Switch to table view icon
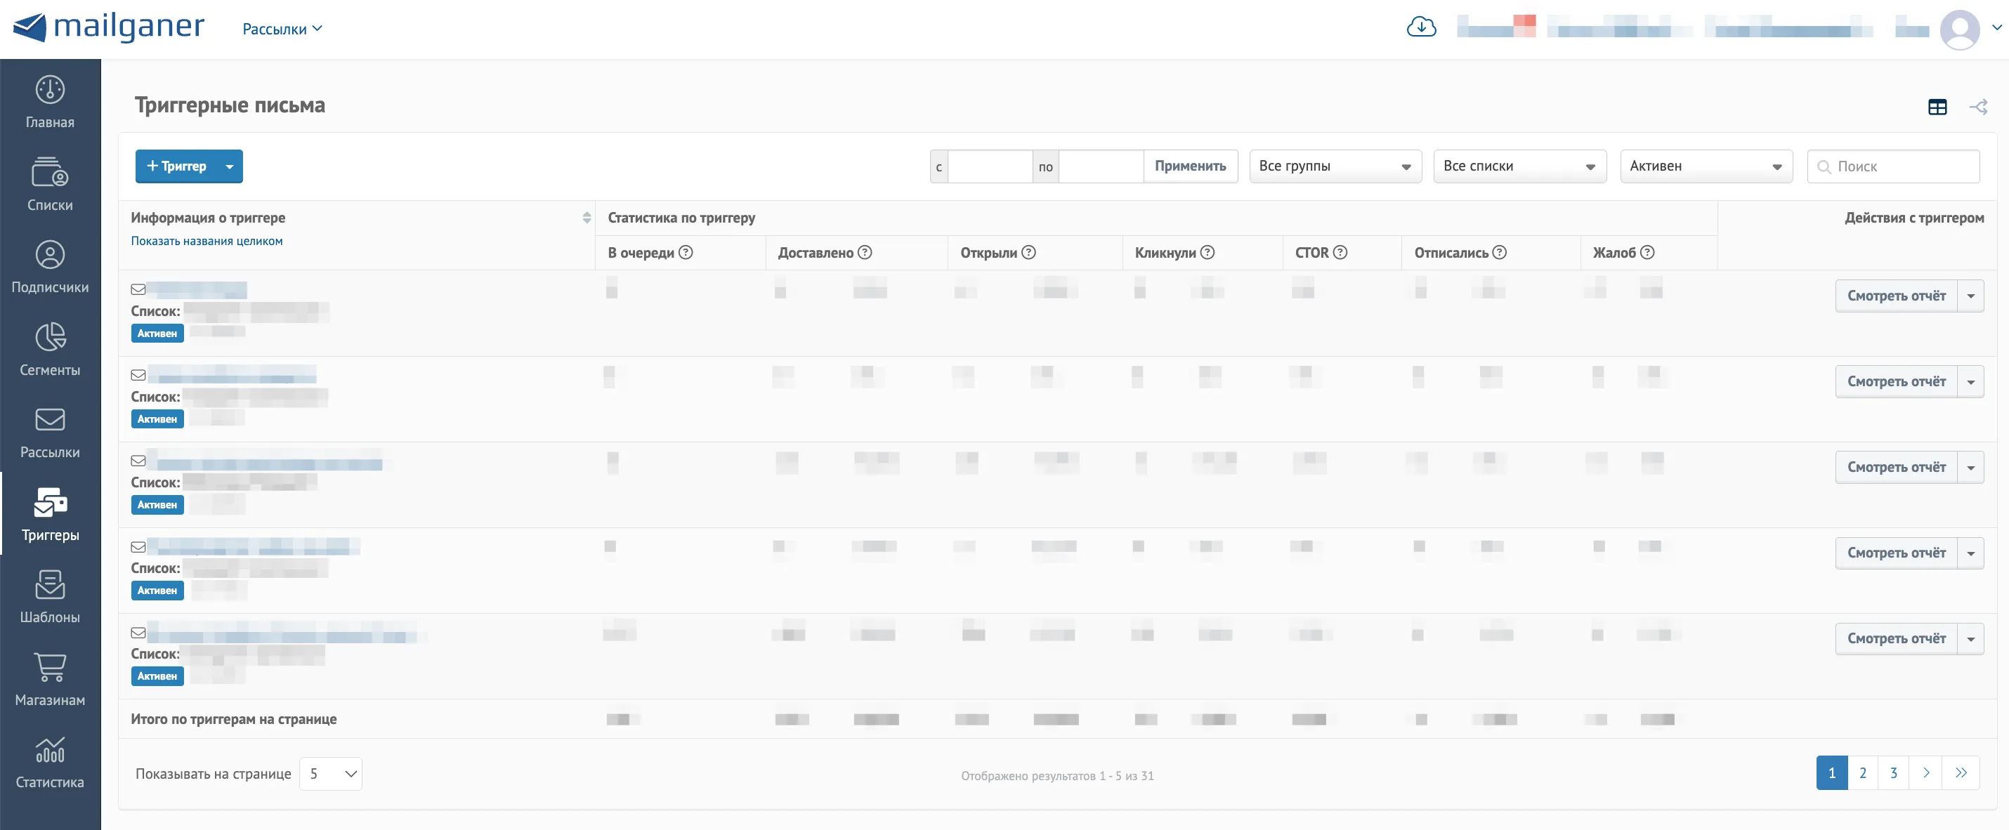2009x830 pixels. (x=1937, y=107)
